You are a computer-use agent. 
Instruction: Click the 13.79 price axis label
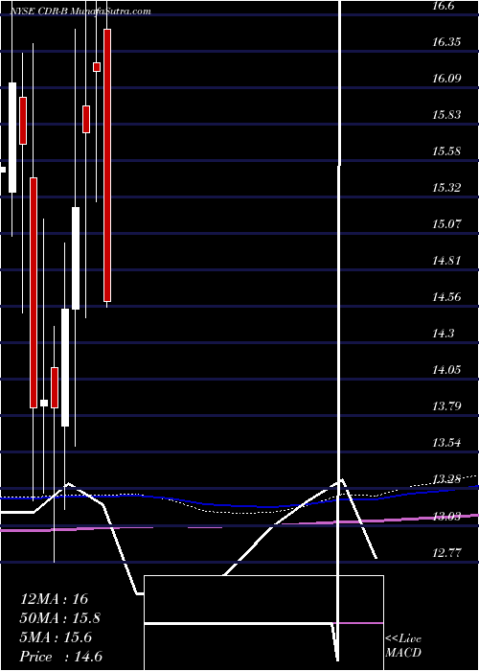tap(446, 405)
